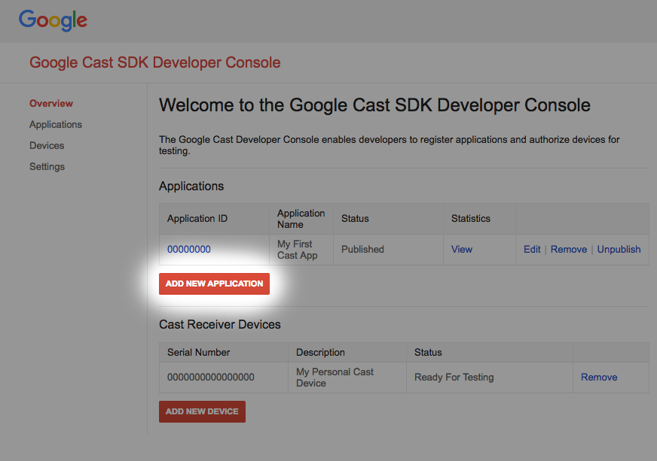The width and height of the screenshot is (657, 461).
Task: Click the Application Name column header
Action: [x=301, y=218]
